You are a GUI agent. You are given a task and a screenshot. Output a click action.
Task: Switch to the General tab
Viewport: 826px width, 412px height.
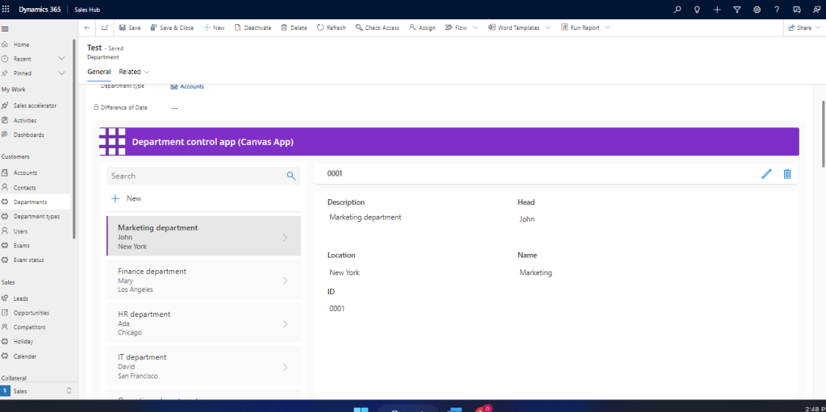98,72
